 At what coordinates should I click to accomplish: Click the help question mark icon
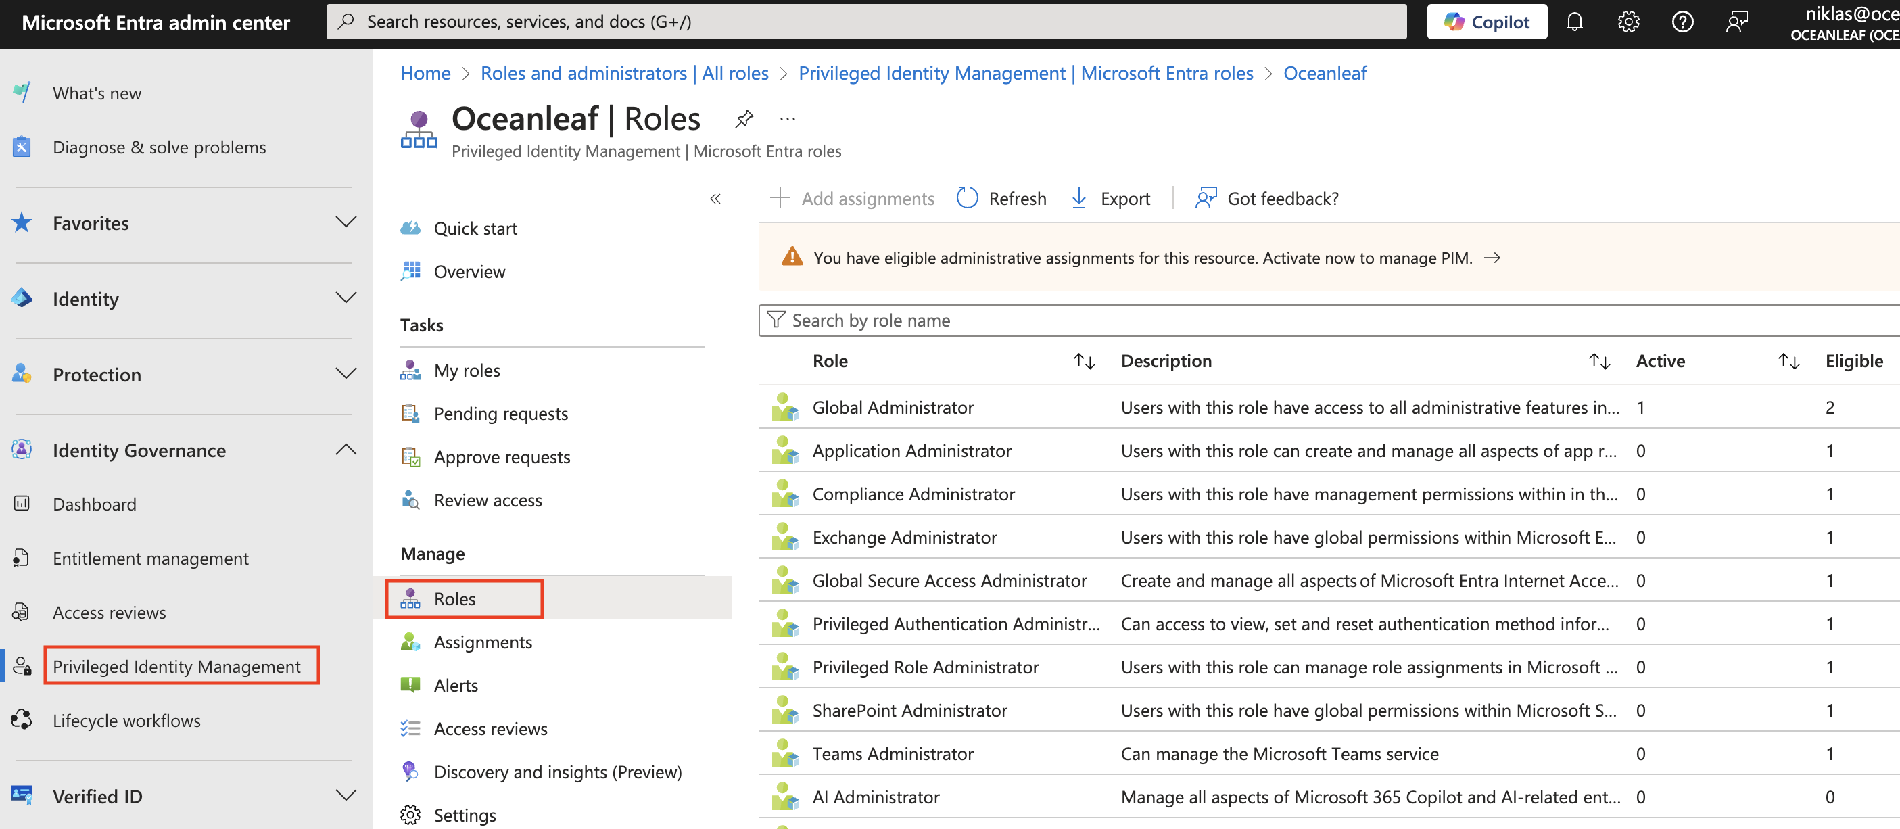[1682, 22]
